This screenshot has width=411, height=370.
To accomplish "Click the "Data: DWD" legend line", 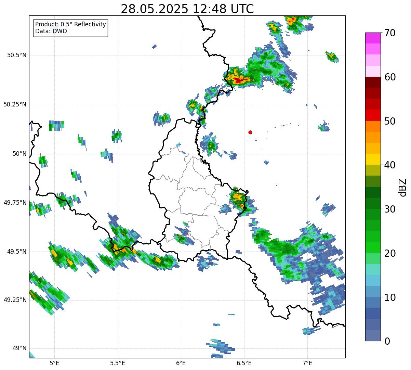I will [x=51, y=31].
